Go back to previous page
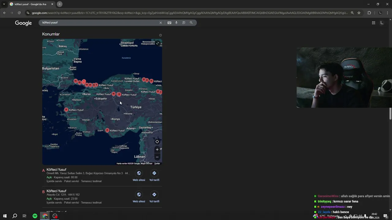The width and height of the screenshot is (392, 220). [x=4, y=13]
